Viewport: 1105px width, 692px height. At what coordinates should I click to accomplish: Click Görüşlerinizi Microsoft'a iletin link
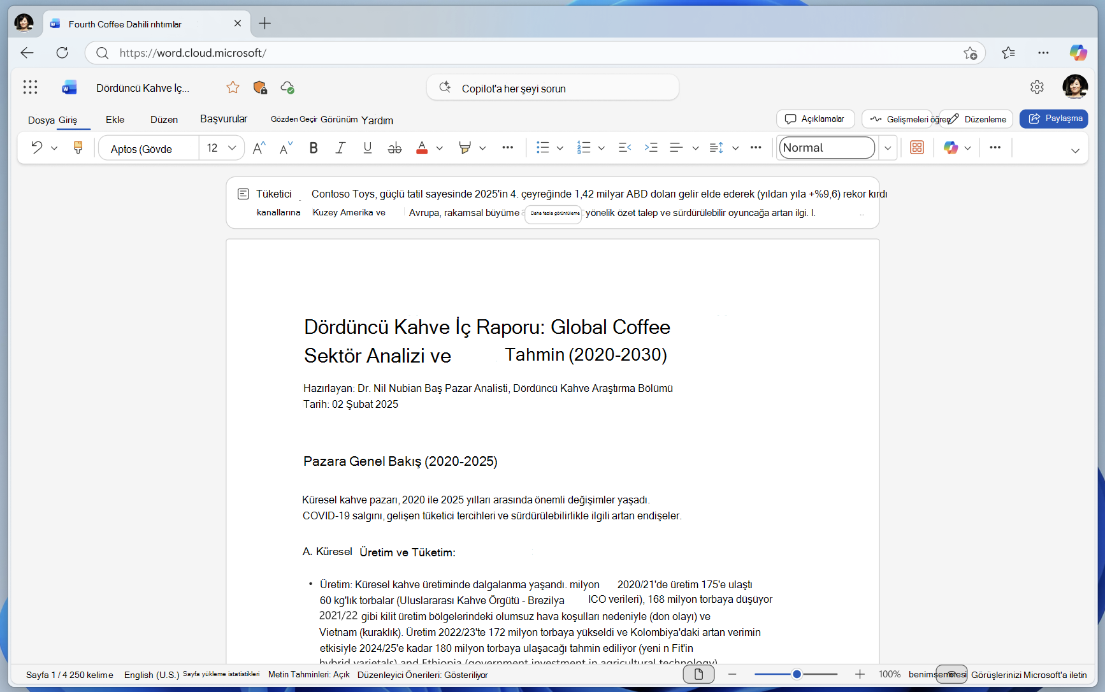pyautogui.click(x=1029, y=675)
